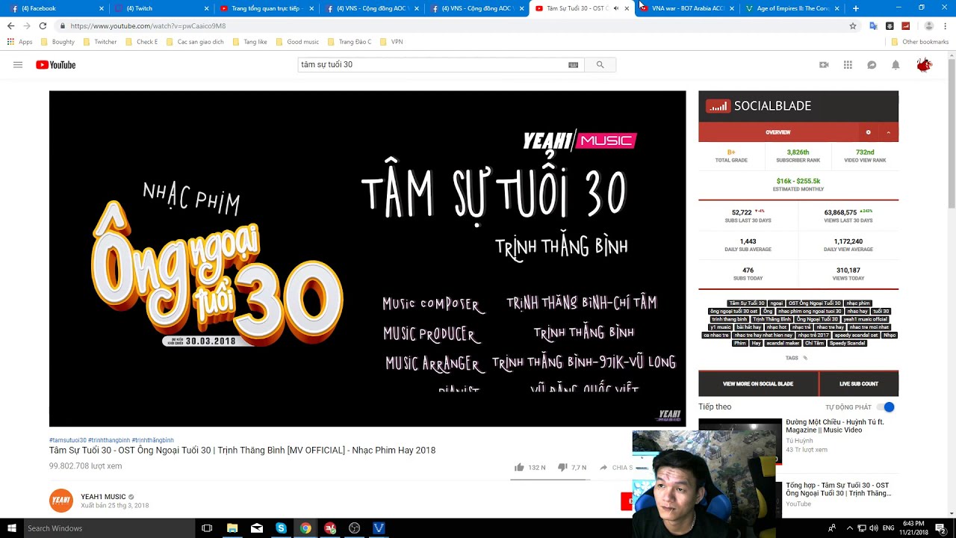The image size is (956, 538).
Task: Open the create video camera icon
Action: coord(824,65)
